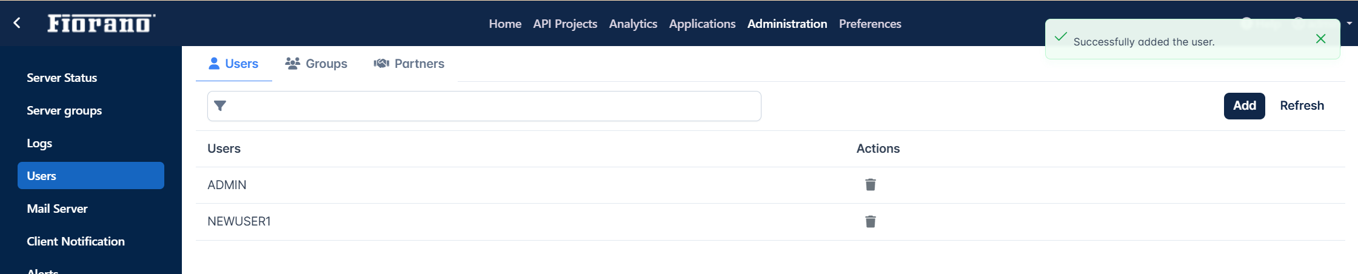Expand the user menu dropdown arrow
Viewport: 1358px width, 274px height.
(1350, 24)
